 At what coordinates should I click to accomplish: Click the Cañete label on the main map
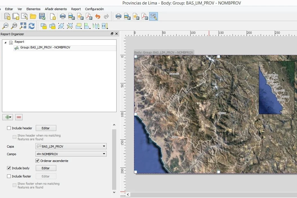tap(175, 137)
